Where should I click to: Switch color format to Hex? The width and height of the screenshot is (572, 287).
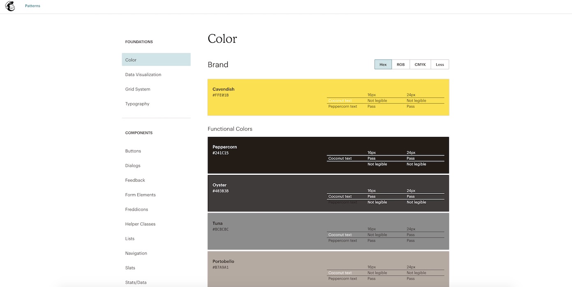(x=383, y=64)
